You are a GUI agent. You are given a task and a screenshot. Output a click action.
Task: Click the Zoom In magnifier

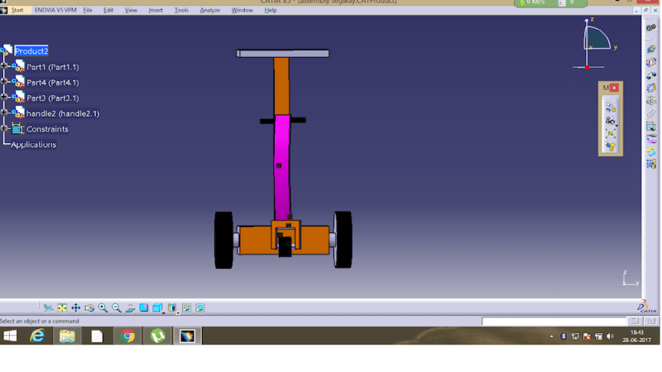tap(103, 308)
